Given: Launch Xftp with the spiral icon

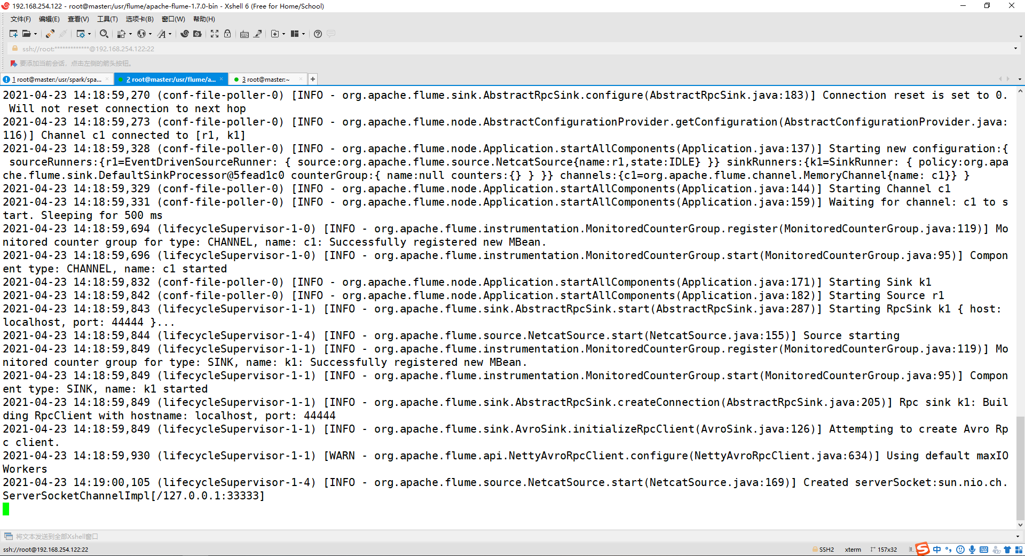Looking at the screenshot, I should tap(185, 34).
